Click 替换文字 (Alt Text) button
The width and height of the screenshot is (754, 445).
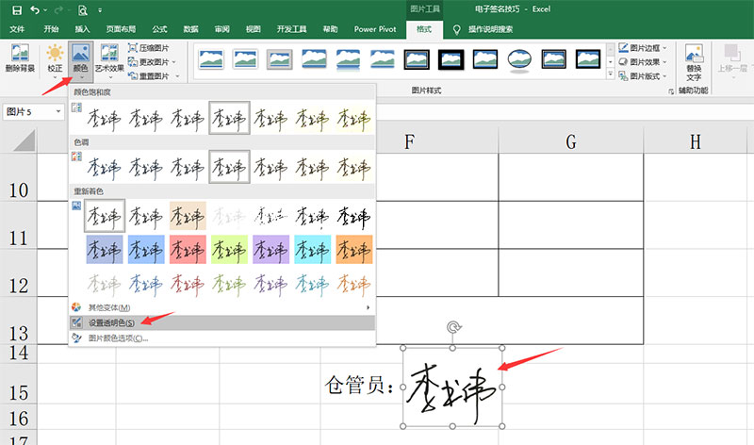pos(694,62)
